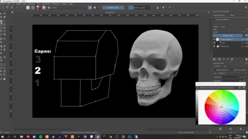Pick red from the artistic color wheel
The height and width of the screenshot is (139, 248).
[206, 107]
